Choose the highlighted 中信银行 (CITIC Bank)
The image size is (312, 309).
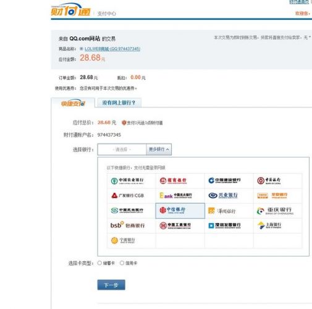[180, 211]
